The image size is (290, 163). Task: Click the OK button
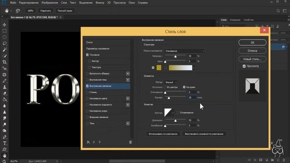click(252, 43)
